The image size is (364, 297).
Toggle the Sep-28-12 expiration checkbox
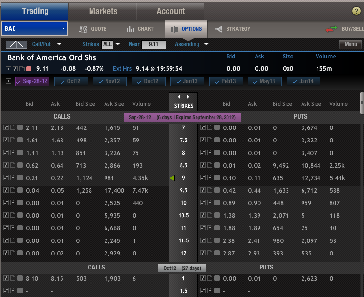click(32, 81)
